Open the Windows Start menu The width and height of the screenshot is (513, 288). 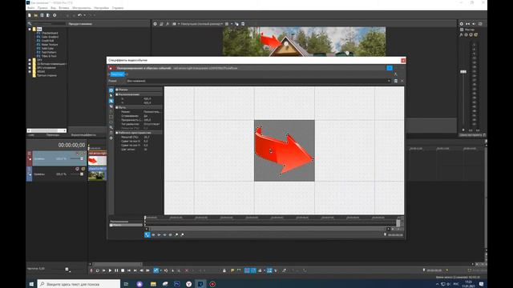(x=31, y=284)
